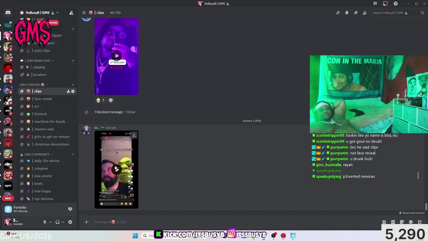Open Discord direct messages home icon
This screenshot has height=241, width=428.
click(x=8, y=13)
